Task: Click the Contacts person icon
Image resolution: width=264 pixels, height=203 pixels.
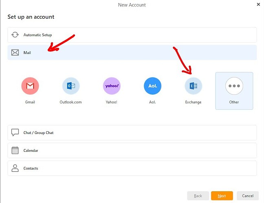Action: point(15,168)
